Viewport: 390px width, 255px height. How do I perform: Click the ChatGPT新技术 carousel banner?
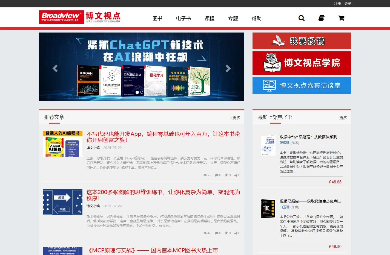coord(142,67)
